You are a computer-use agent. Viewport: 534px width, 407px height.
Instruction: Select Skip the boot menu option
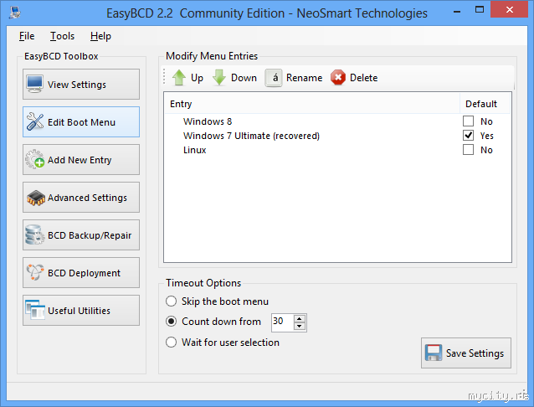coord(171,301)
